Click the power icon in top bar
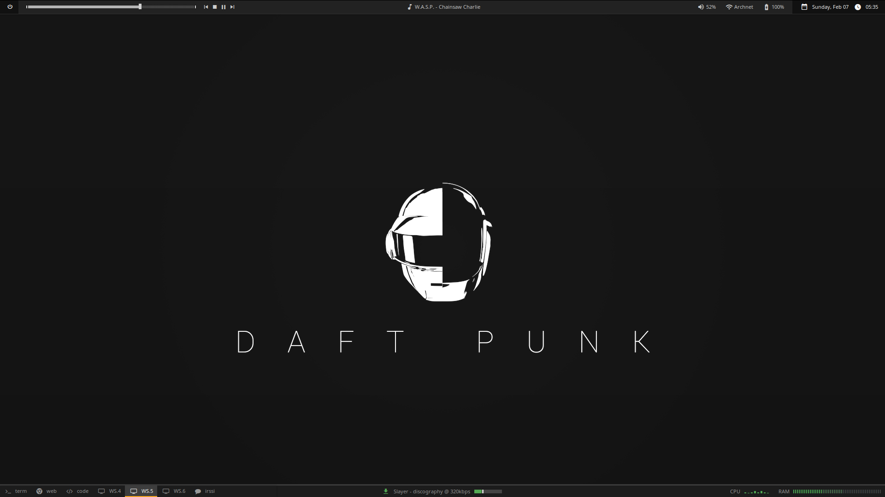Viewport: 885px width, 497px height. coord(10,7)
